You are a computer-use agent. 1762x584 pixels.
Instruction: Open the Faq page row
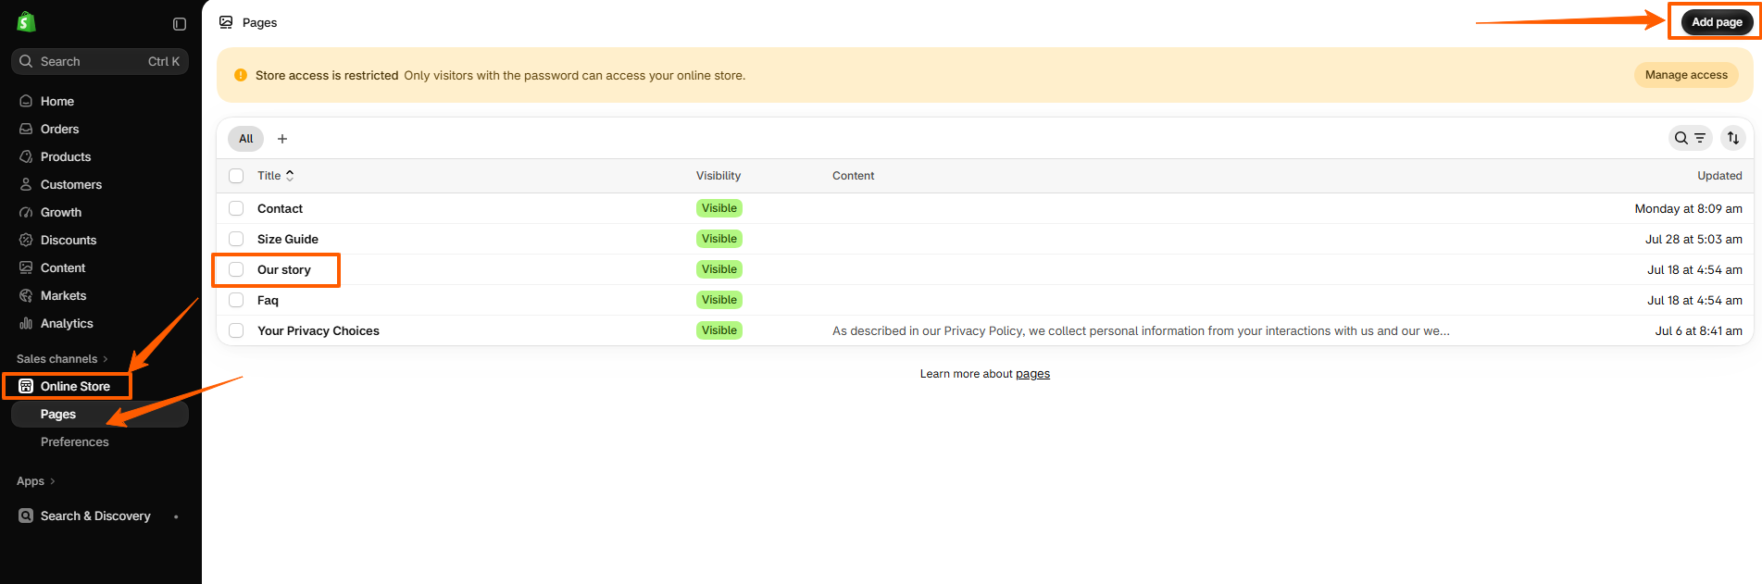pyautogui.click(x=985, y=300)
